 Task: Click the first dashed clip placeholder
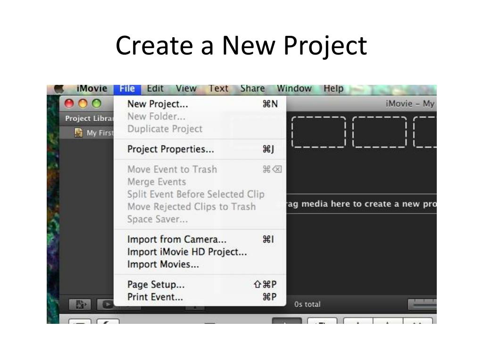pos(318,132)
